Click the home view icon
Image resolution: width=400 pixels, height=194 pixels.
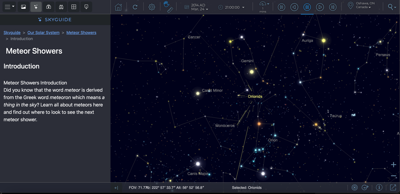(118, 7)
